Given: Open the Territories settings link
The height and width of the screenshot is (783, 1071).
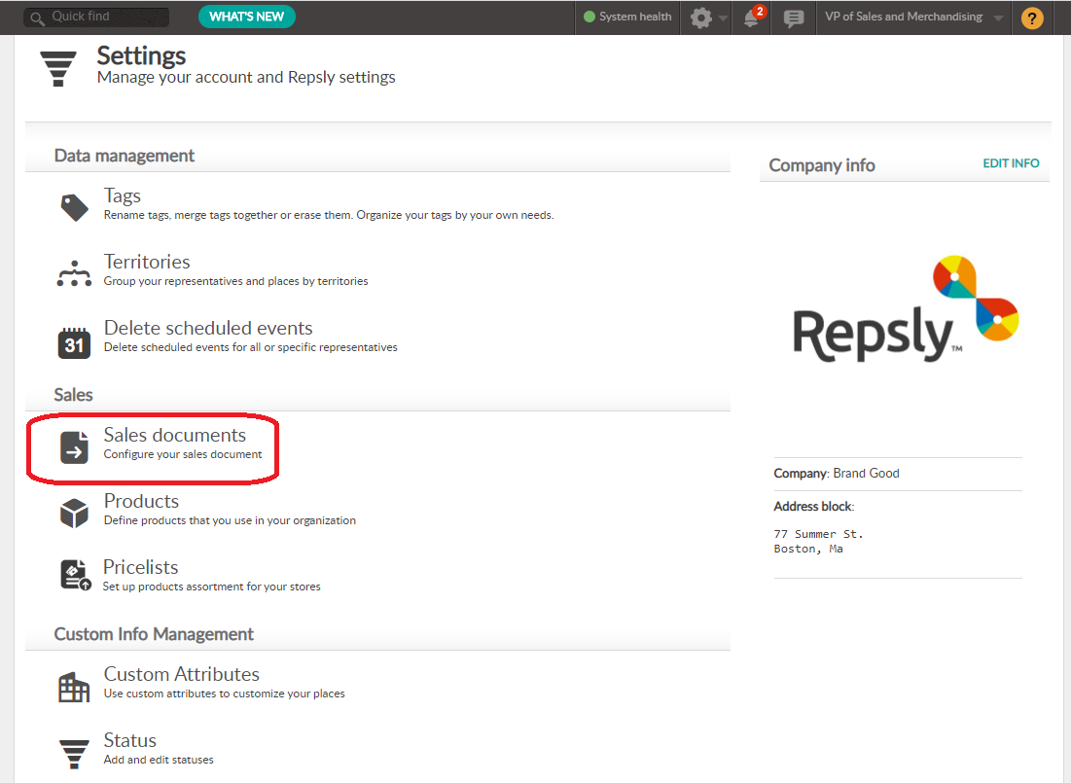Looking at the screenshot, I should (x=147, y=262).
